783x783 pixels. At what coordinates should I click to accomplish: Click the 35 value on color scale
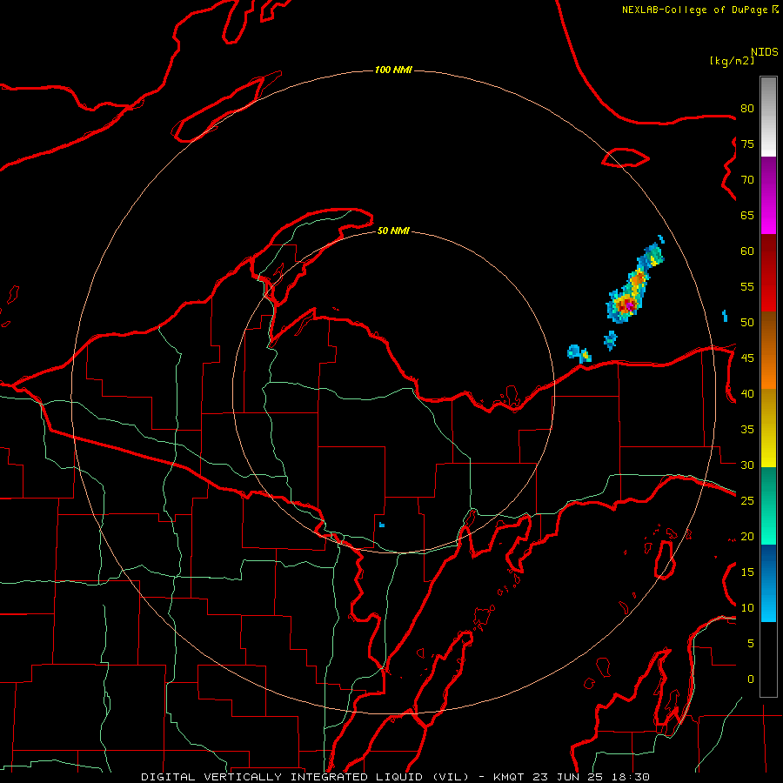[747, 430]
